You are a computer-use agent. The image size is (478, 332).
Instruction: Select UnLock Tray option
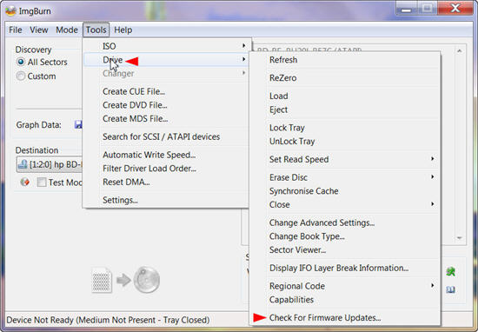tap(345, 141)
